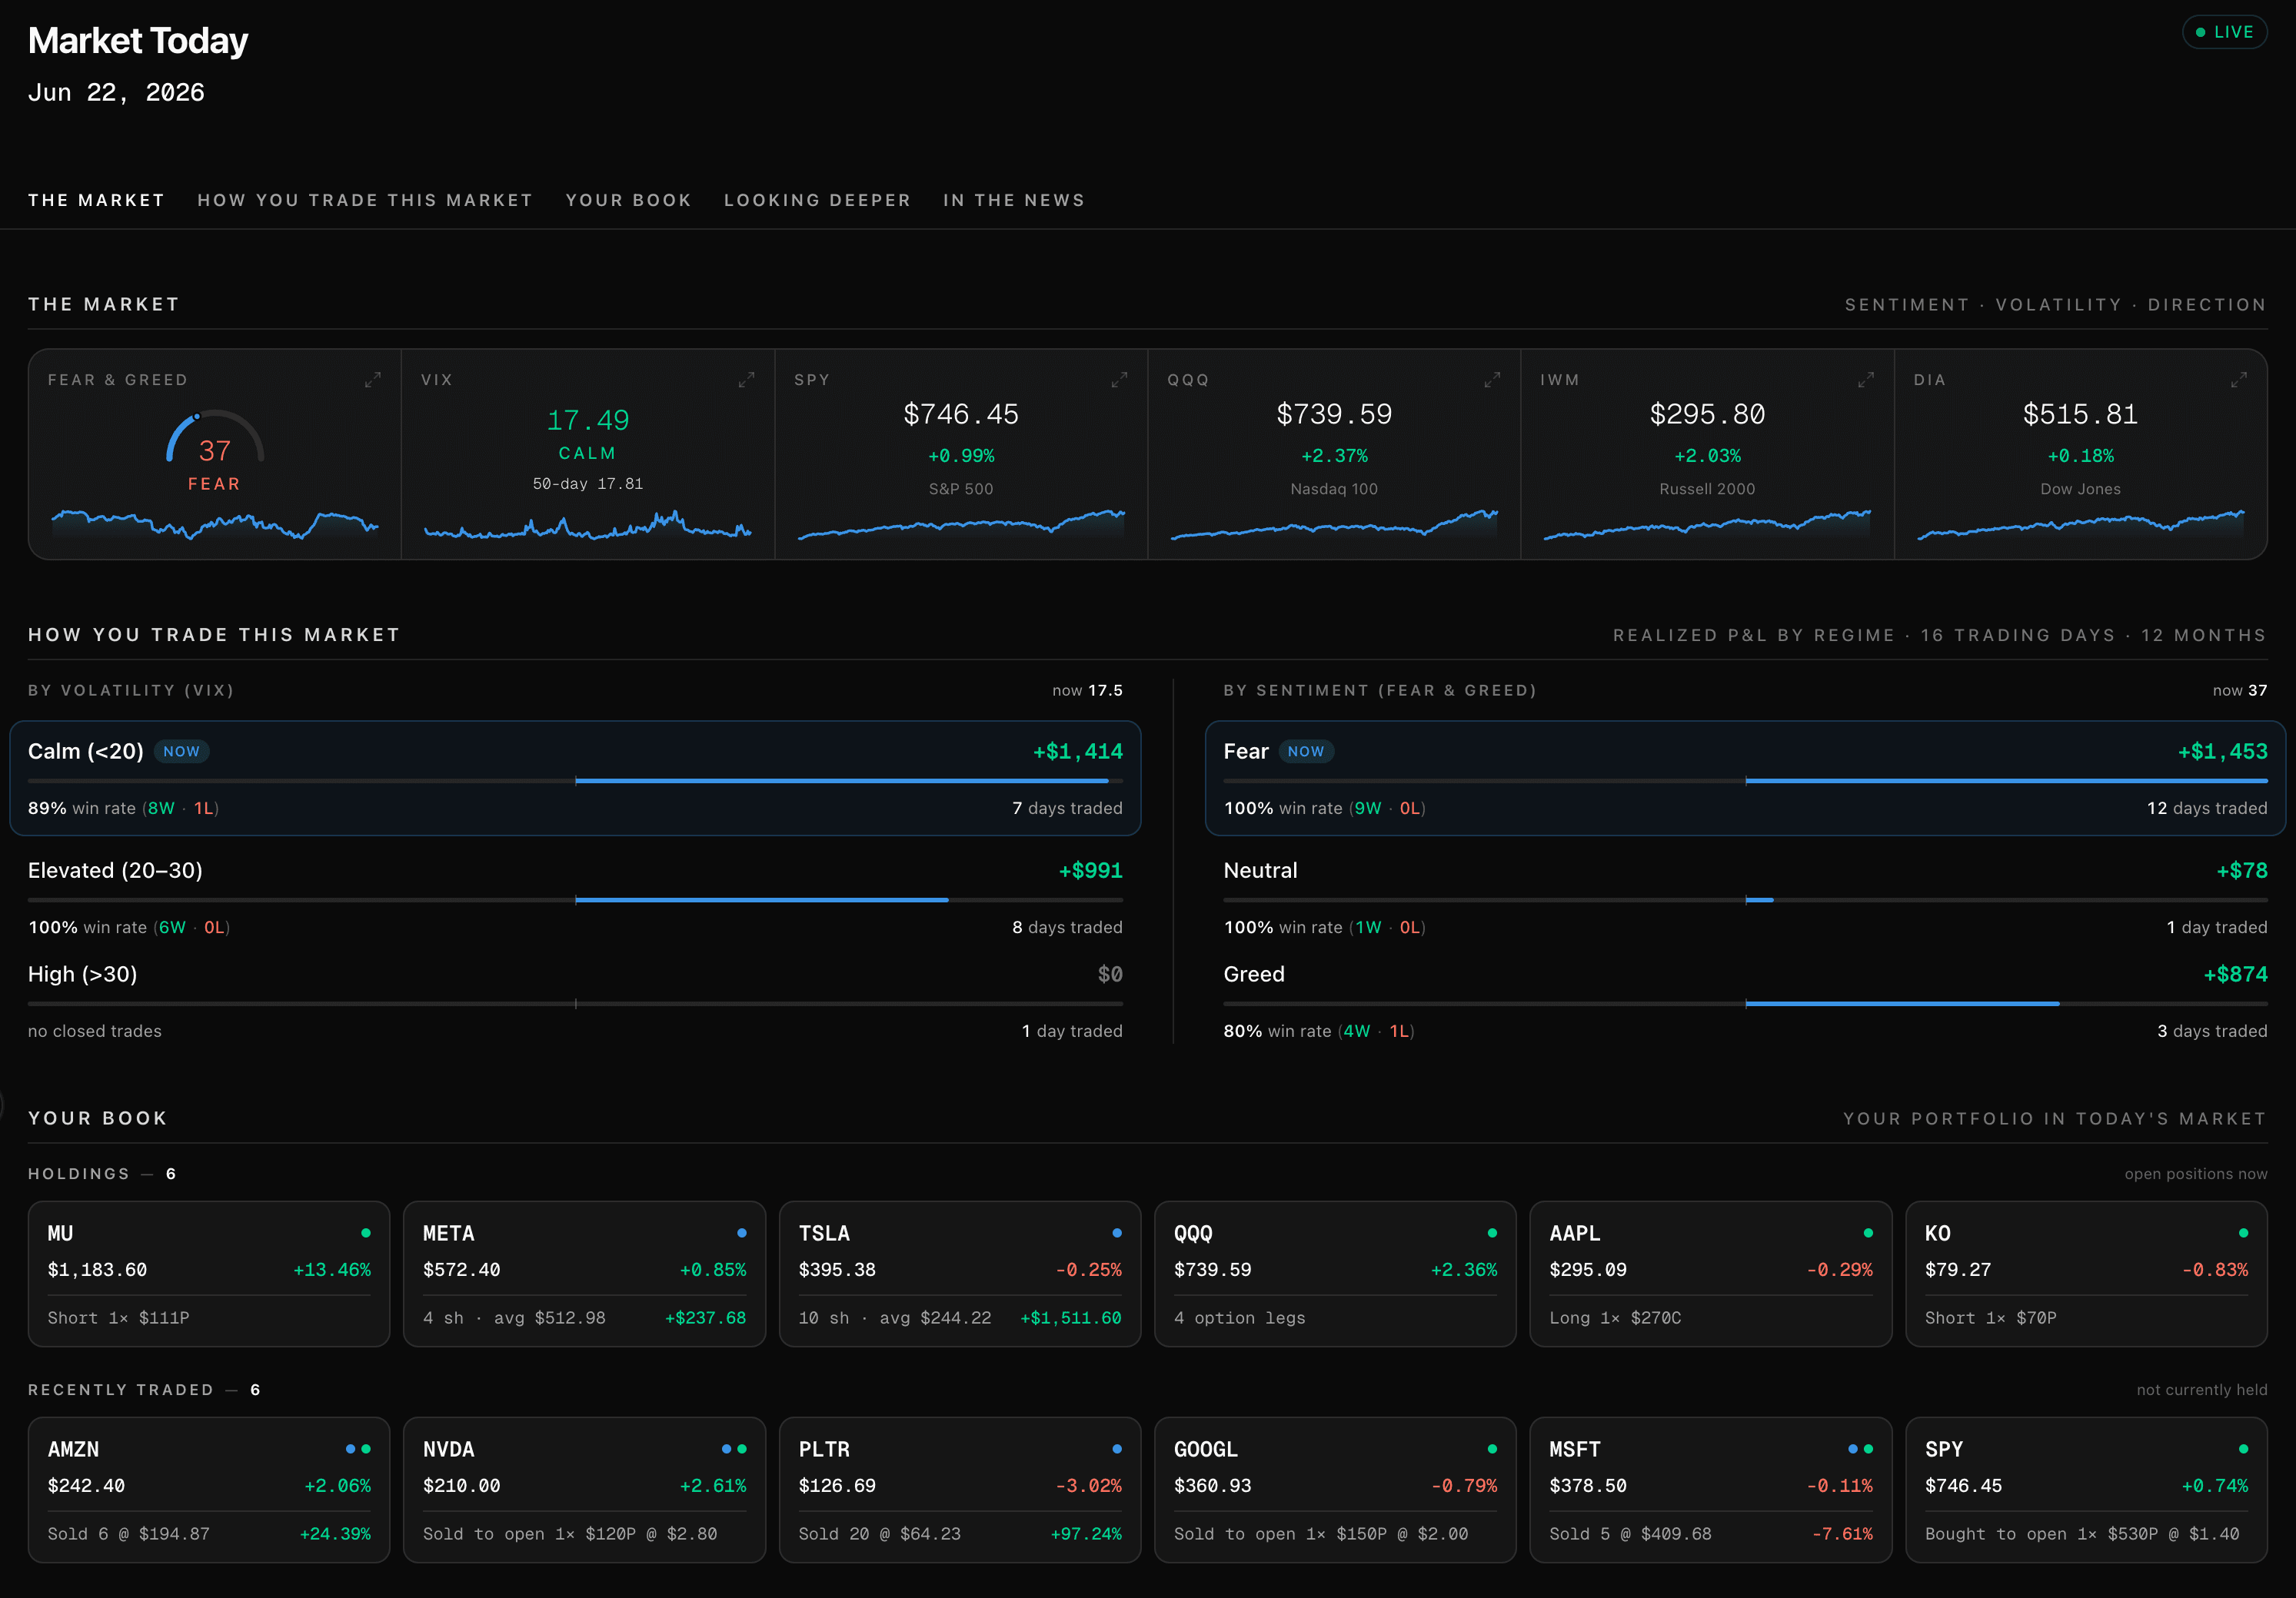Image resolution: width=2296 pixels, height=1598 pixels.
Task: Open In The News tab
Action: [x=1014, y=200]
